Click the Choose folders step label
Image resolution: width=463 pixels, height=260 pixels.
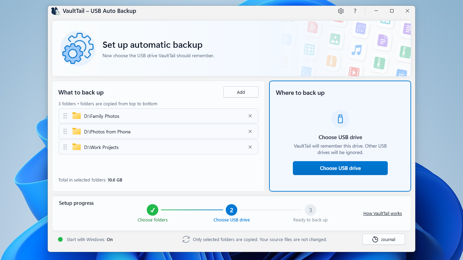point(153,220)
